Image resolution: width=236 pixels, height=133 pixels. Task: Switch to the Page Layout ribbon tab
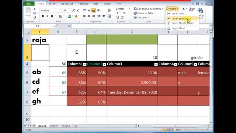[x=67, y=4]
